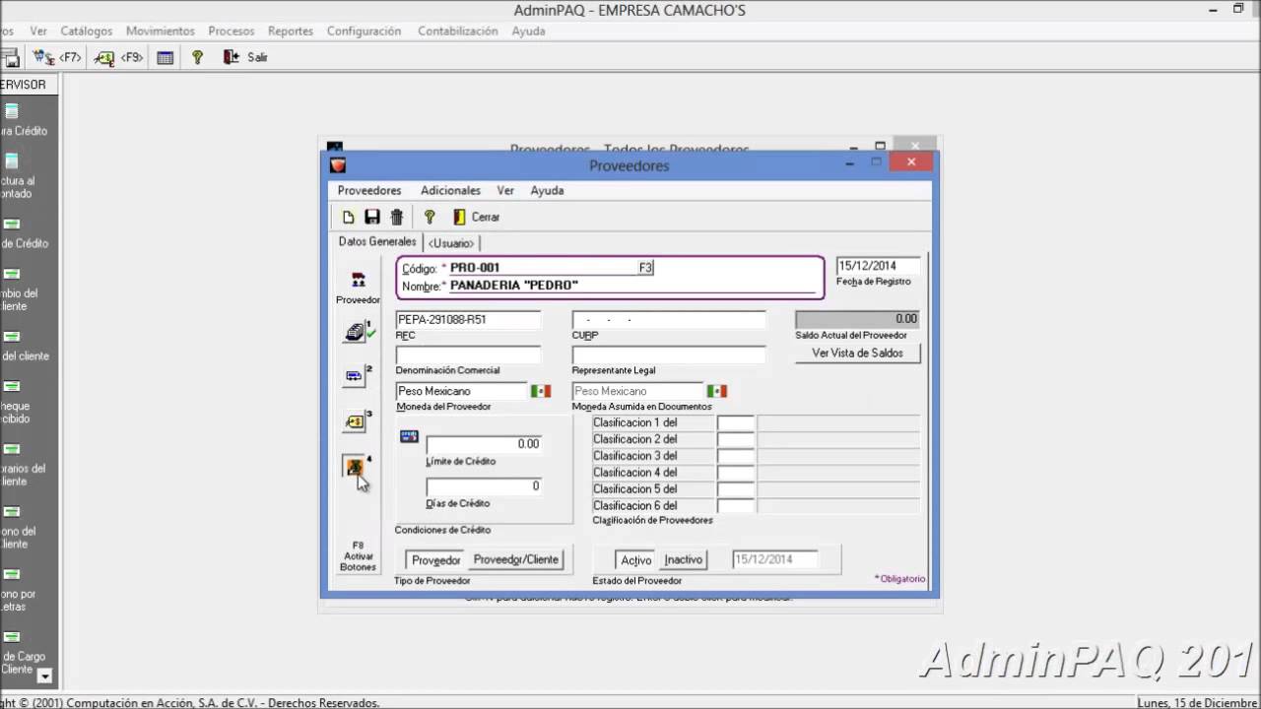Click the New record icon in Proveedores toolbar
Screen dimensions: 1261x709
click(348, 217)
